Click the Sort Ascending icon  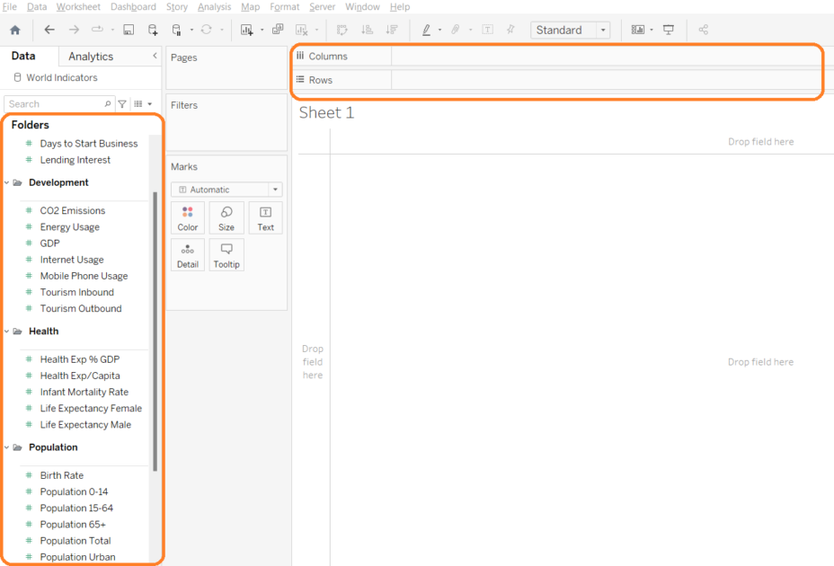tap(367, 30)
